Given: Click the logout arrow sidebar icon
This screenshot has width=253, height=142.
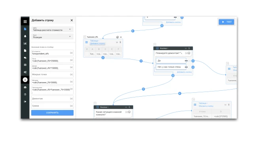Looking at the screenshot, I should (25, 102).
